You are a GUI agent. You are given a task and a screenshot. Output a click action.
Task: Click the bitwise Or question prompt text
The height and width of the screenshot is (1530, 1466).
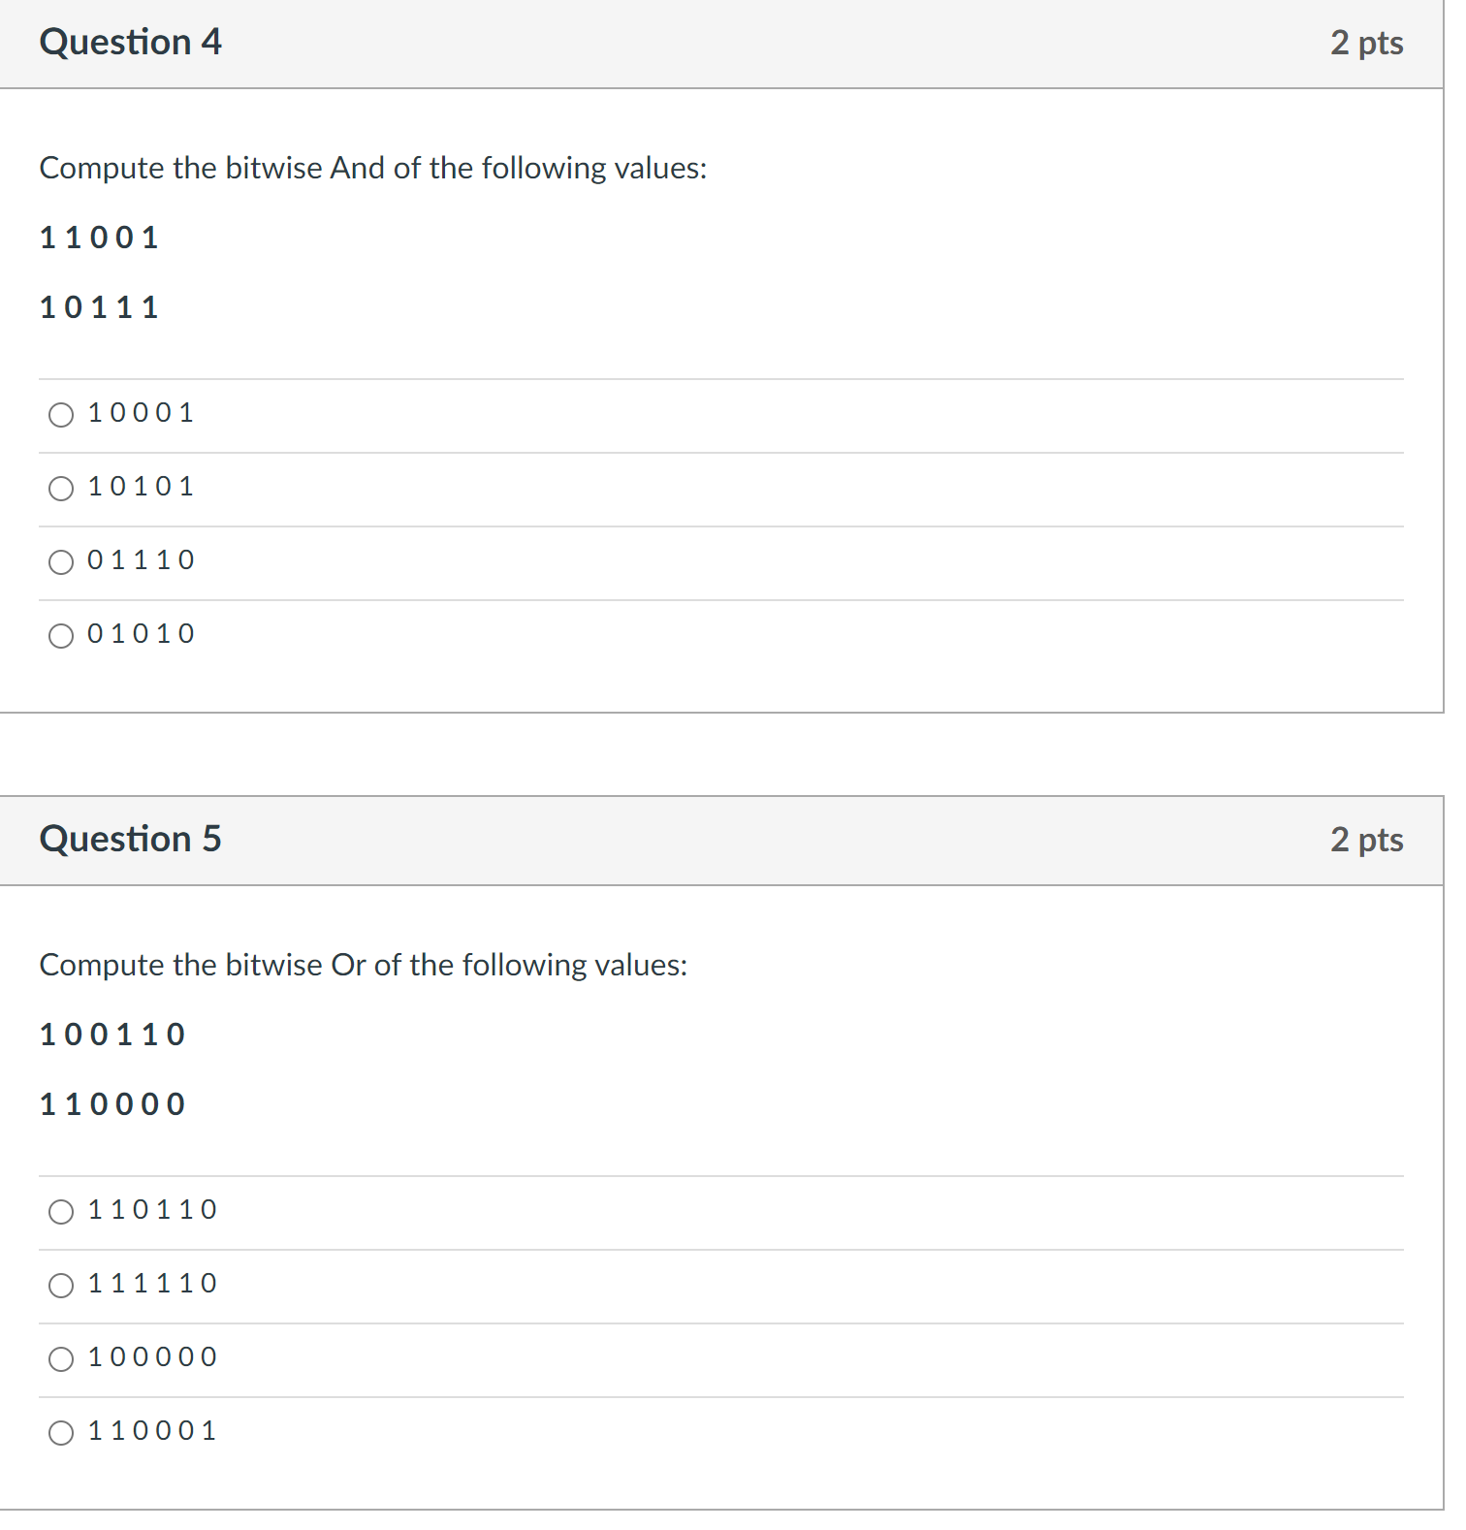click(364, 965)
